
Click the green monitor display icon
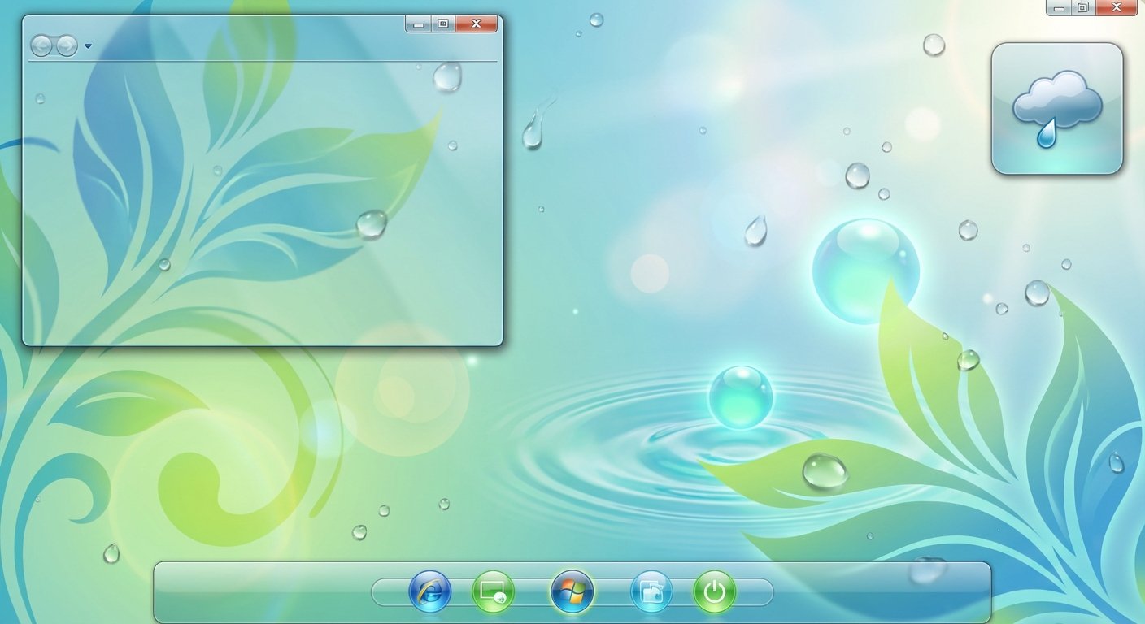coord(493,591)
